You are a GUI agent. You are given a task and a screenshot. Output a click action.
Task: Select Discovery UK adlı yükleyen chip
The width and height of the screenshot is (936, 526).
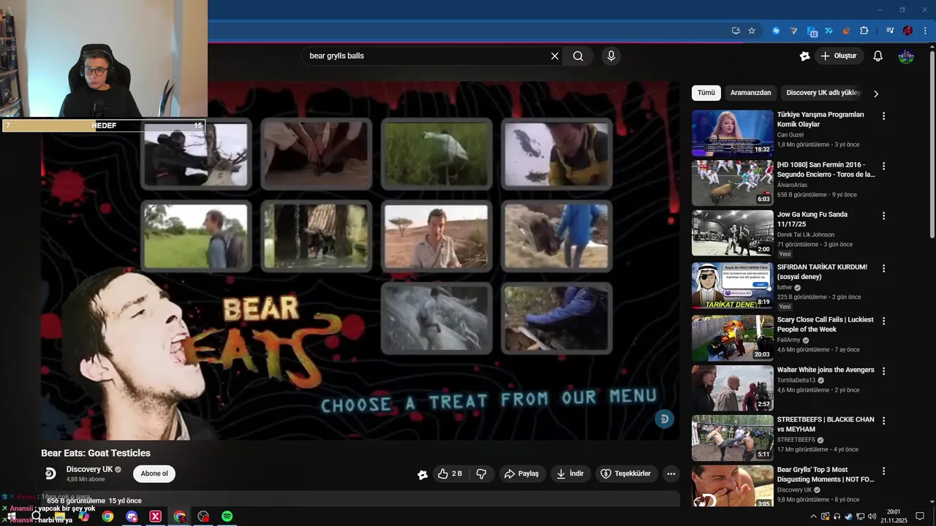pyautogui.click(x=823, y=93)
